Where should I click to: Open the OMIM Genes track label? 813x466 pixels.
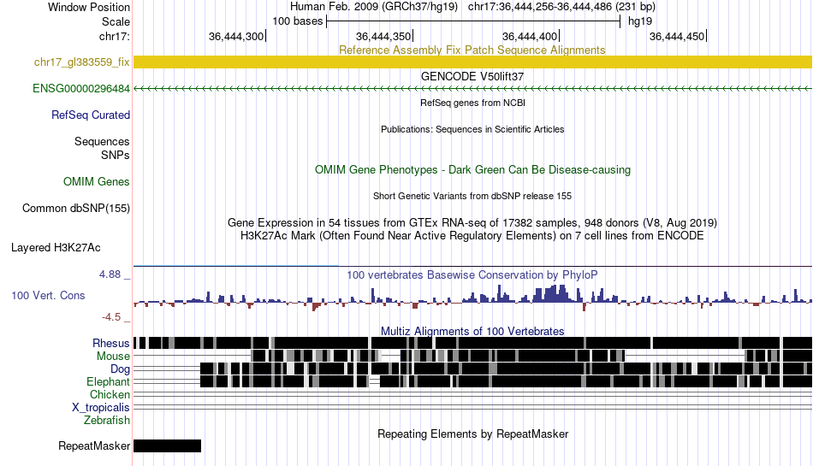tap(96, 182)
